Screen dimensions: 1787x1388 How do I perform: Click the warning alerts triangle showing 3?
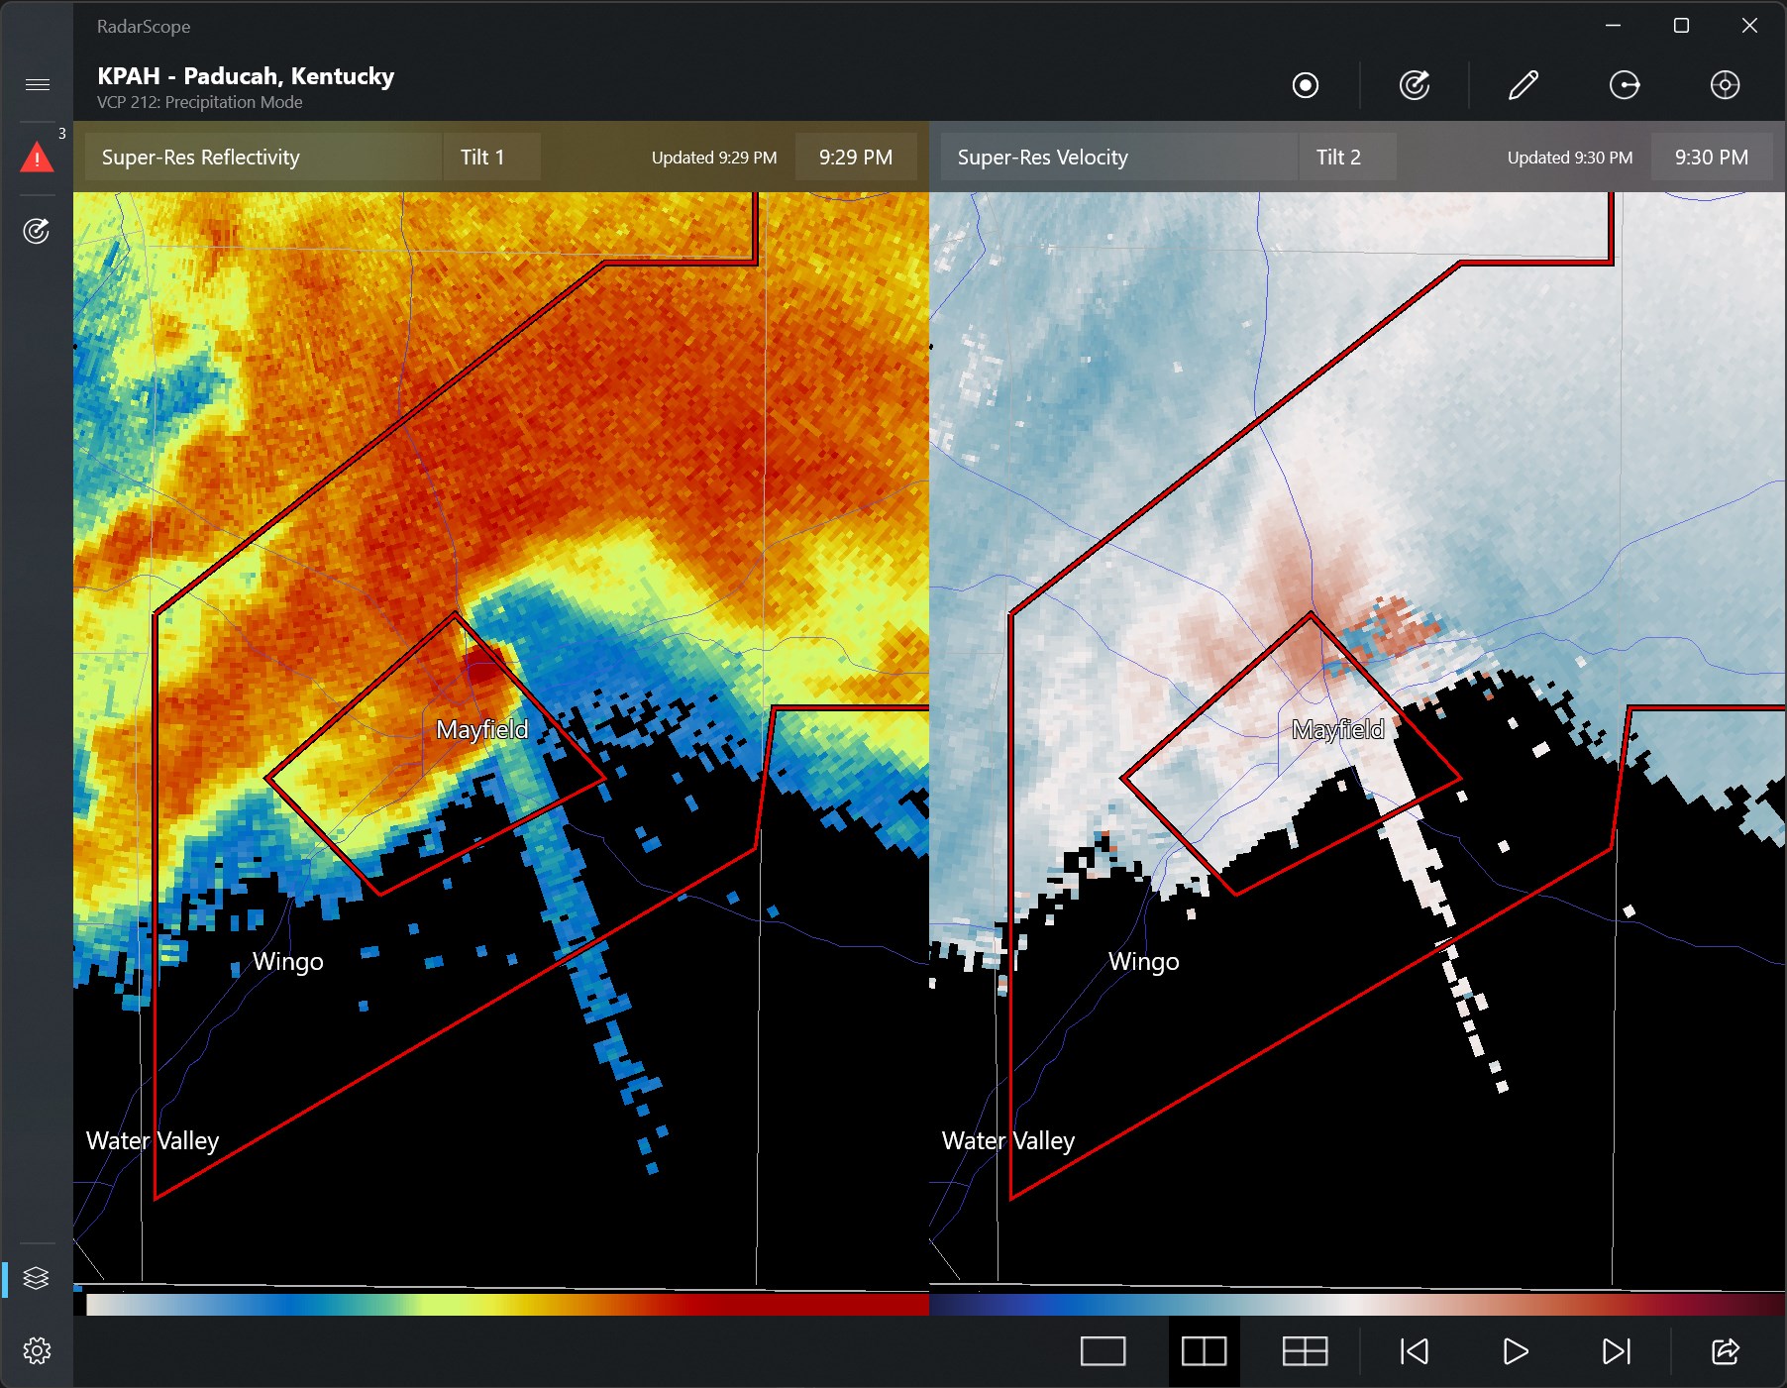click(38, 157)
